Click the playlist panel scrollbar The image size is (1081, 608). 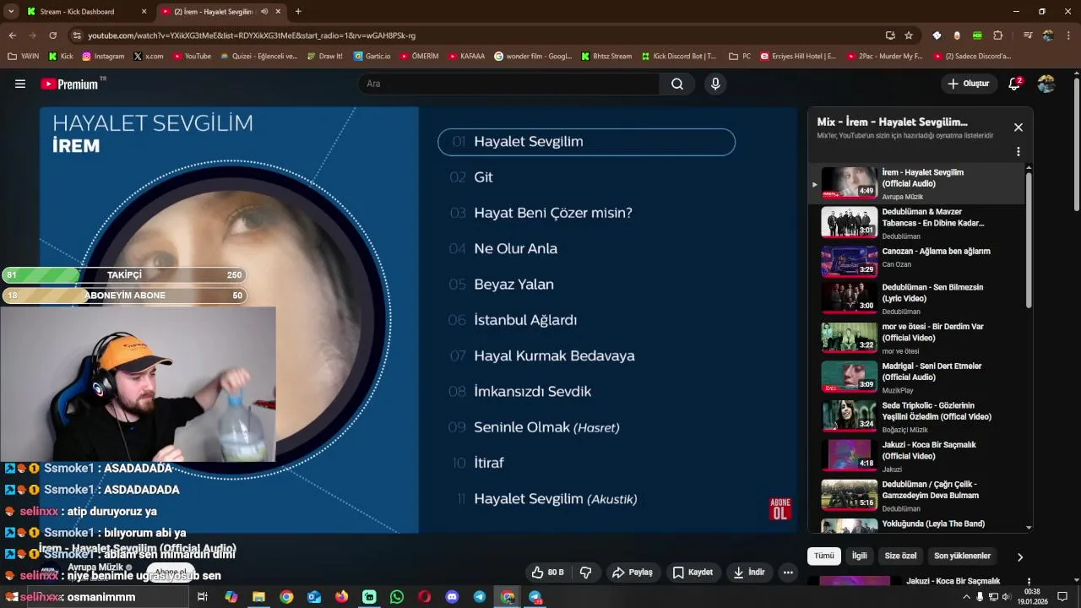[x=1029, y=241]
